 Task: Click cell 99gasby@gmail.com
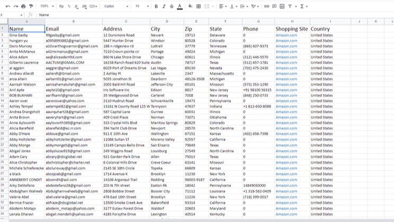pos(74,35)
